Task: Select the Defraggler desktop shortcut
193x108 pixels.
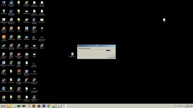Action: click(x=4, y=72)
